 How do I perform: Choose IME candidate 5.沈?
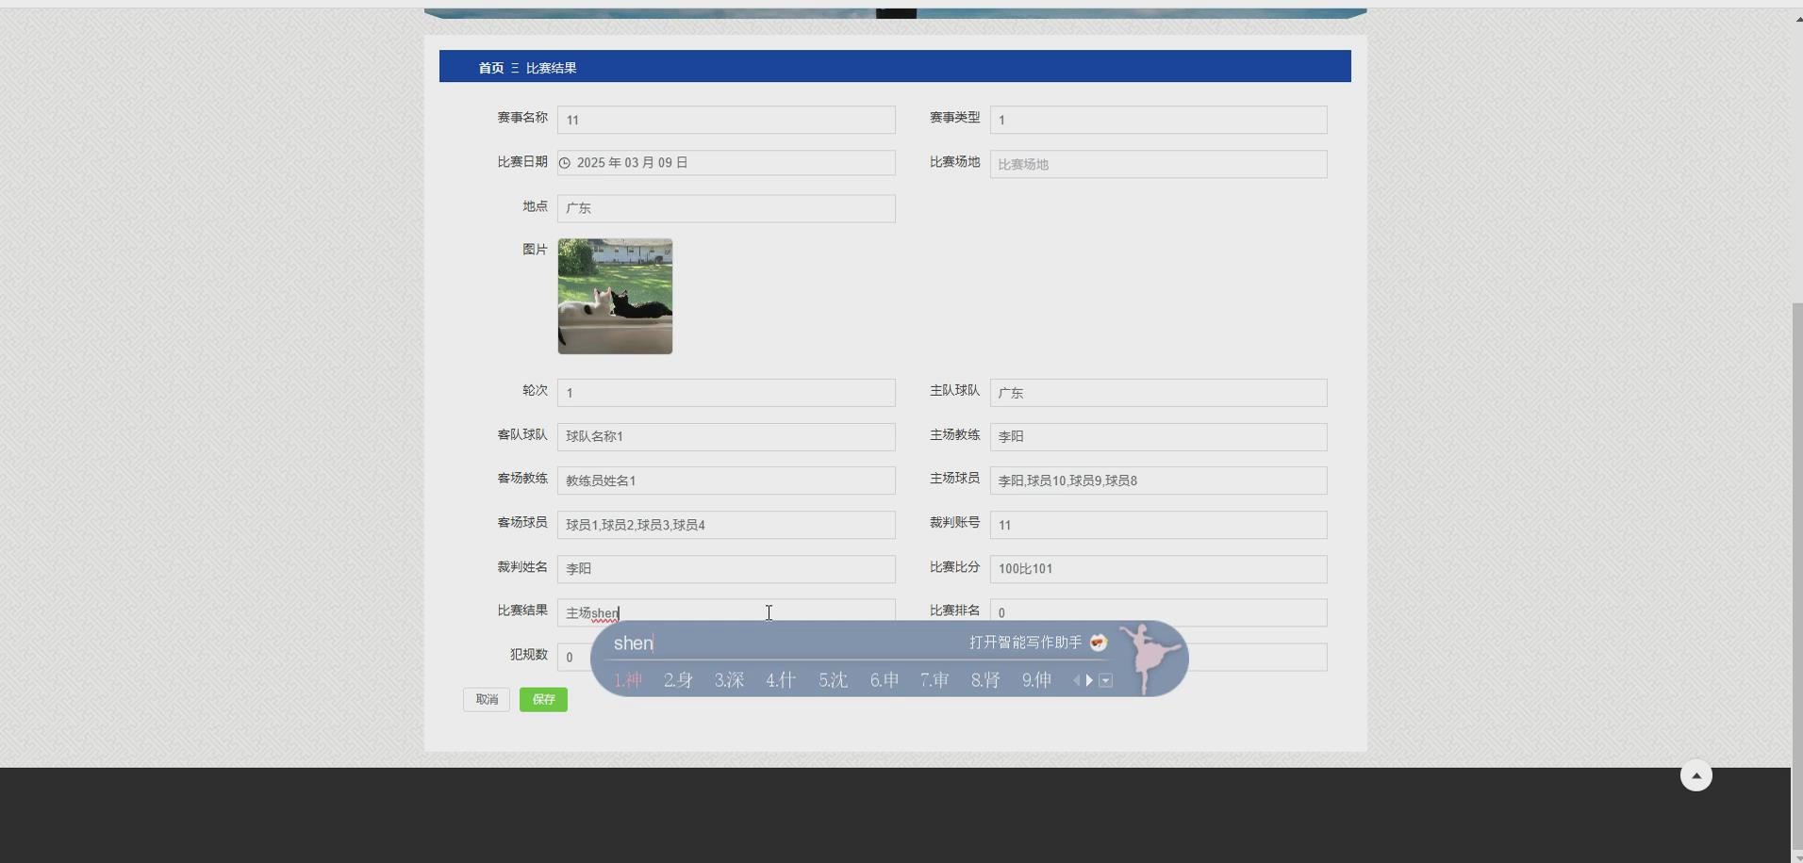point(833,680)
